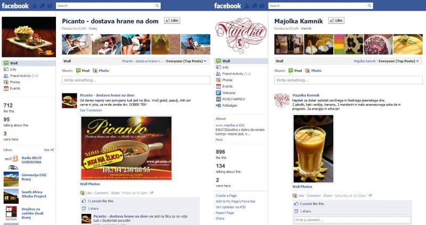Click the Write a comment field on Majolka post
The image size is (426, 225).
click(x=352, y=220)
